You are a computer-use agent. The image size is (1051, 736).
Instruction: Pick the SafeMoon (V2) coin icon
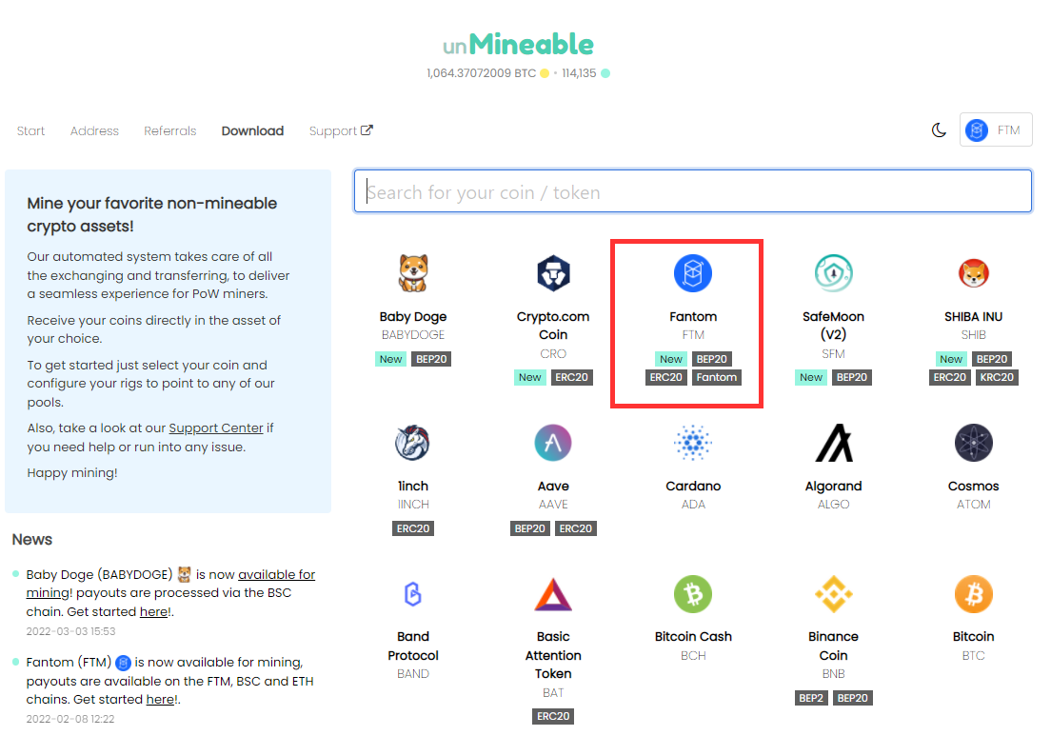tap(833, 273)
